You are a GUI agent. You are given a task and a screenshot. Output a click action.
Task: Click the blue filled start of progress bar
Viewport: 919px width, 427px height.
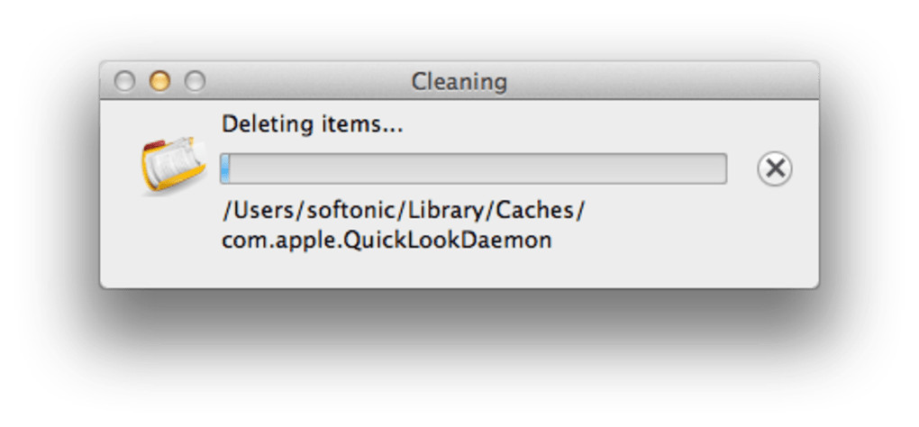(x=225, y=168)
